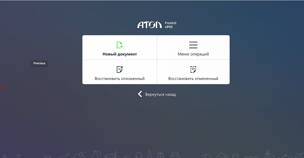Click the gift box outline icon
The width and height of the screenshot is (304, 158).
point(160,155)
